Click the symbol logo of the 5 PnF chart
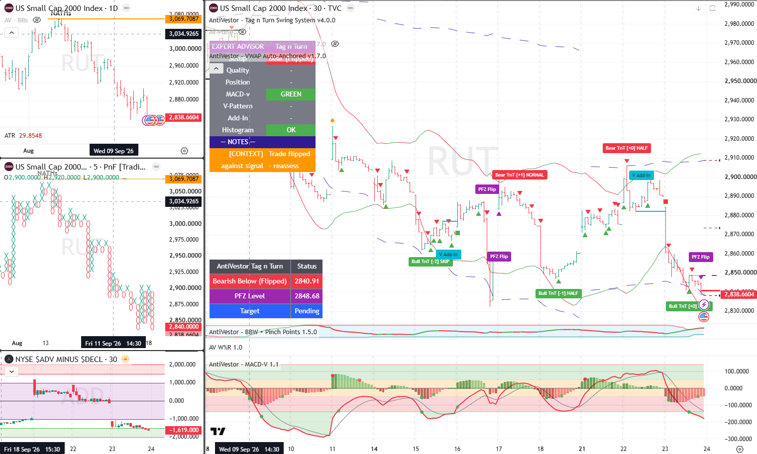757x454 pixels. 9,167
